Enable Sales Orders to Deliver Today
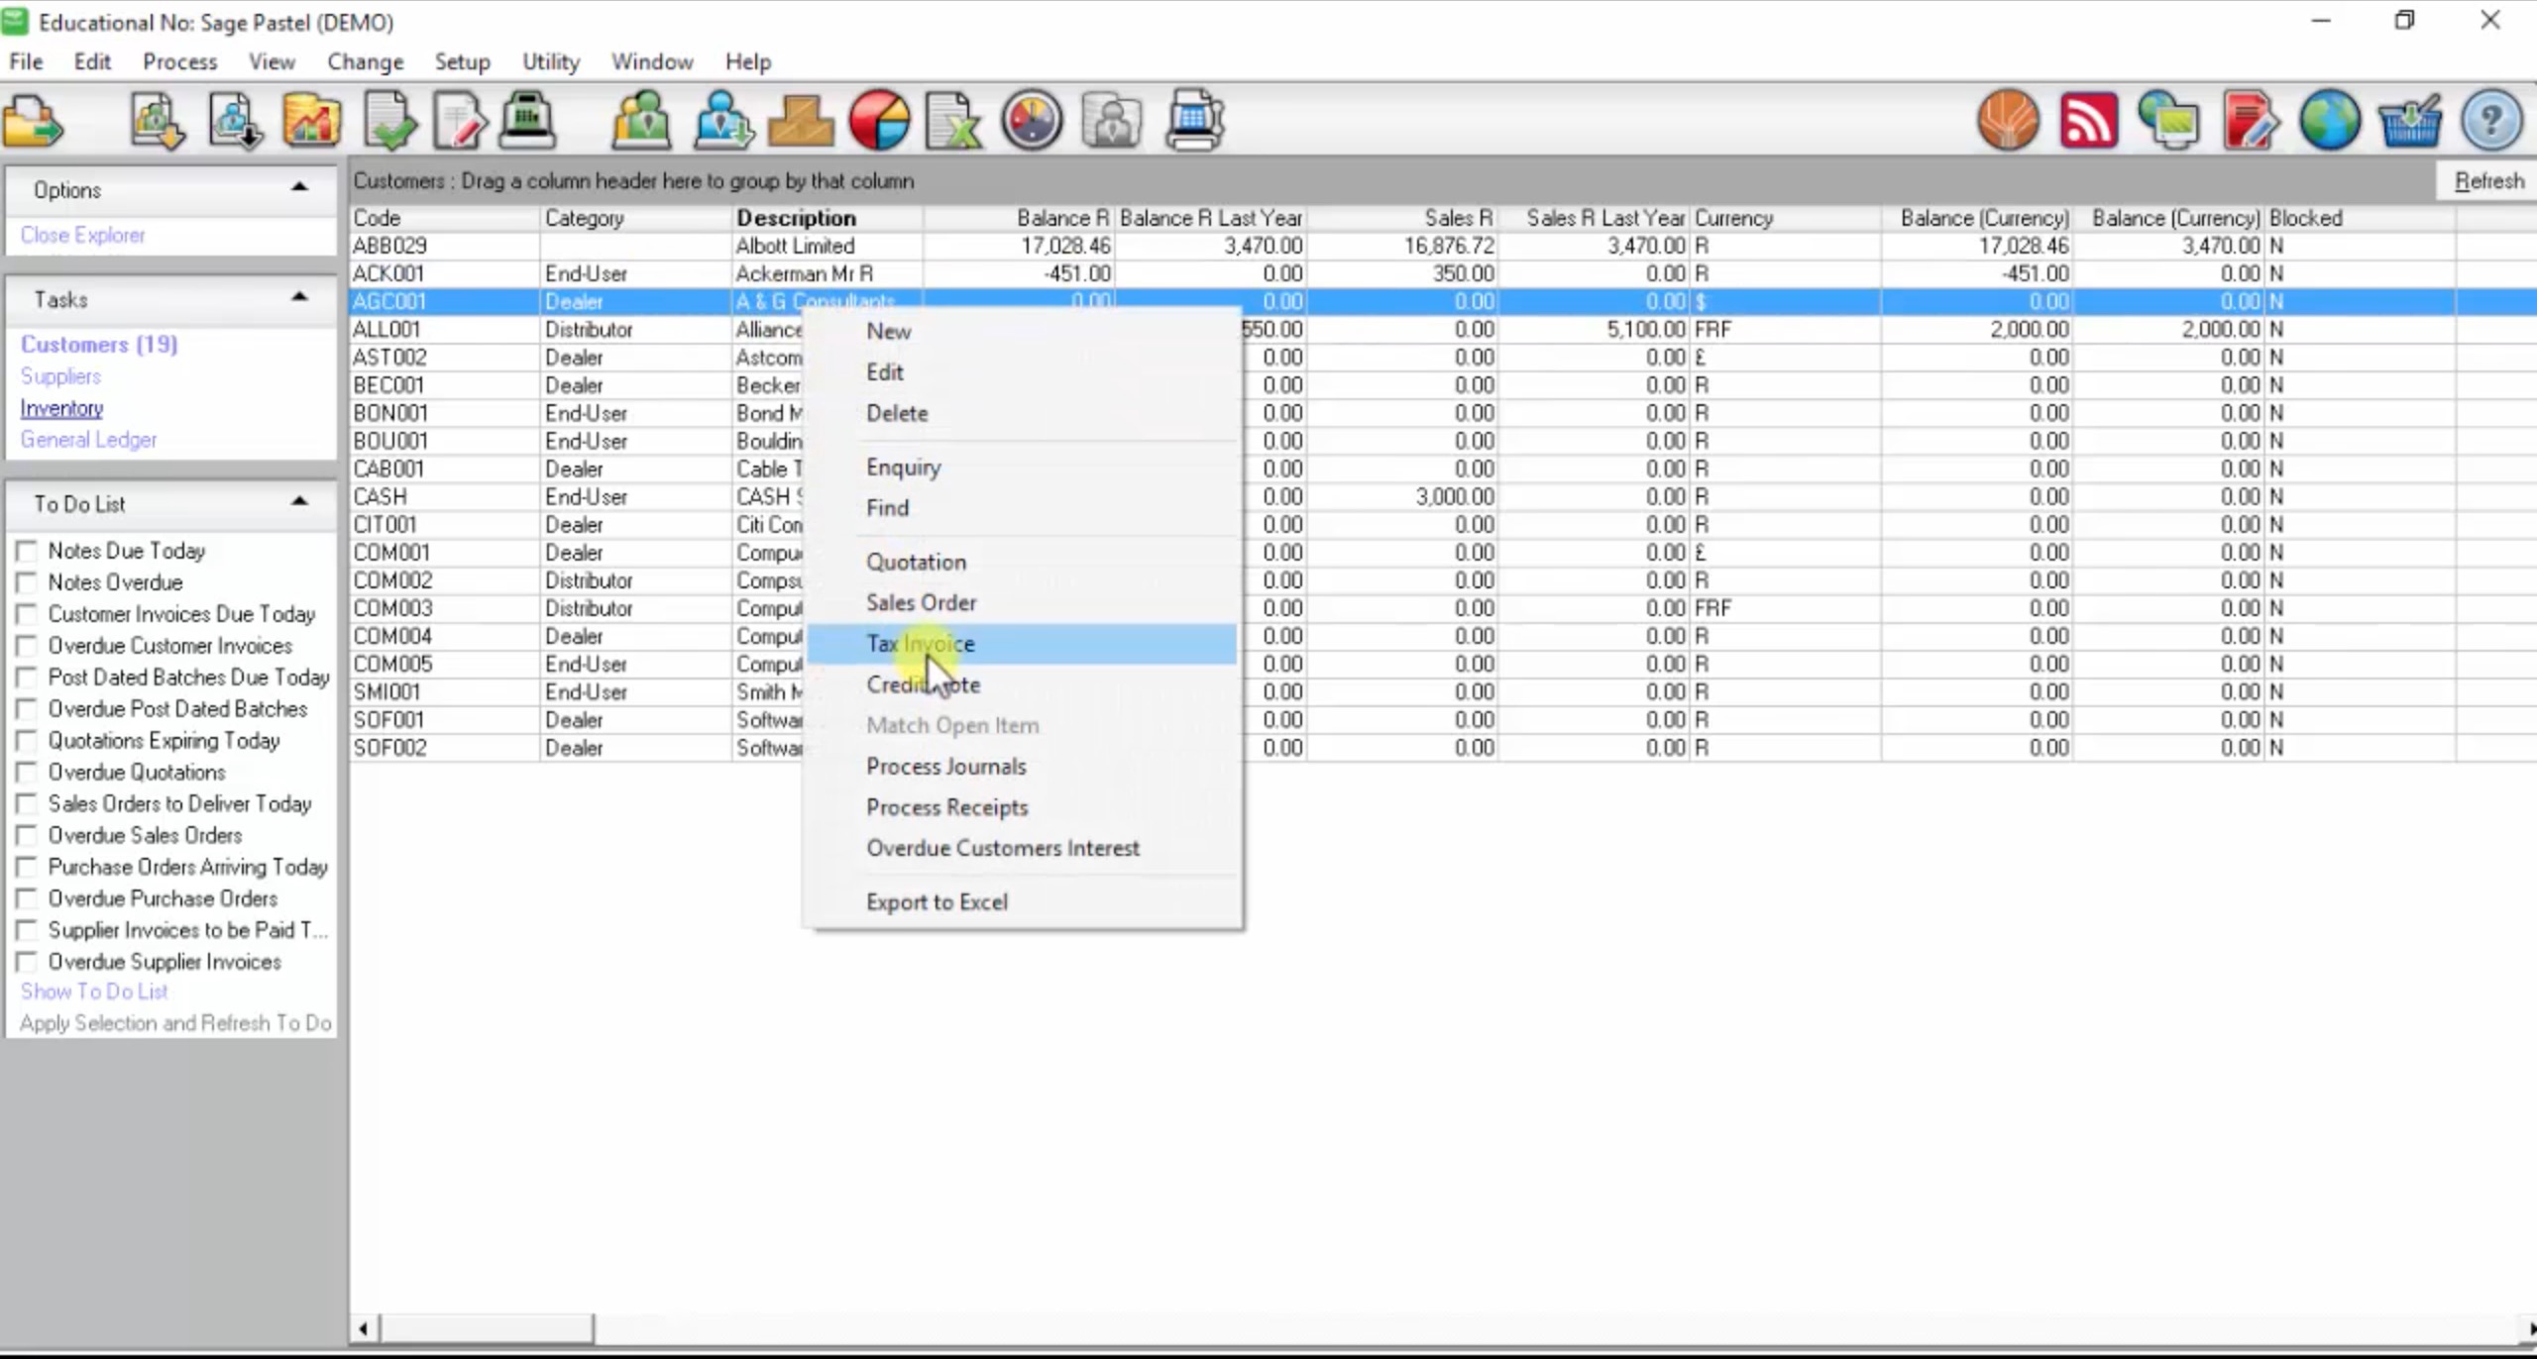2537x1359 pixels. pyautogui.click(x=28, y=803)
